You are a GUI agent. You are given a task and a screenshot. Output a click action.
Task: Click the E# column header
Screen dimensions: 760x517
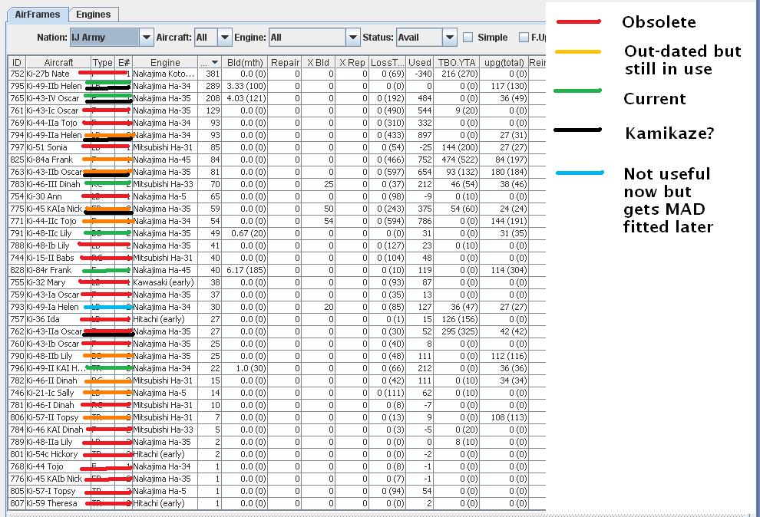pos(124,62)
